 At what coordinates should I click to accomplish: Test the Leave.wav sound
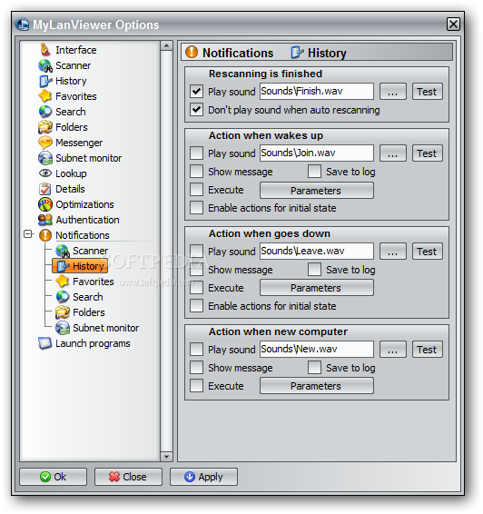(428, 252)
